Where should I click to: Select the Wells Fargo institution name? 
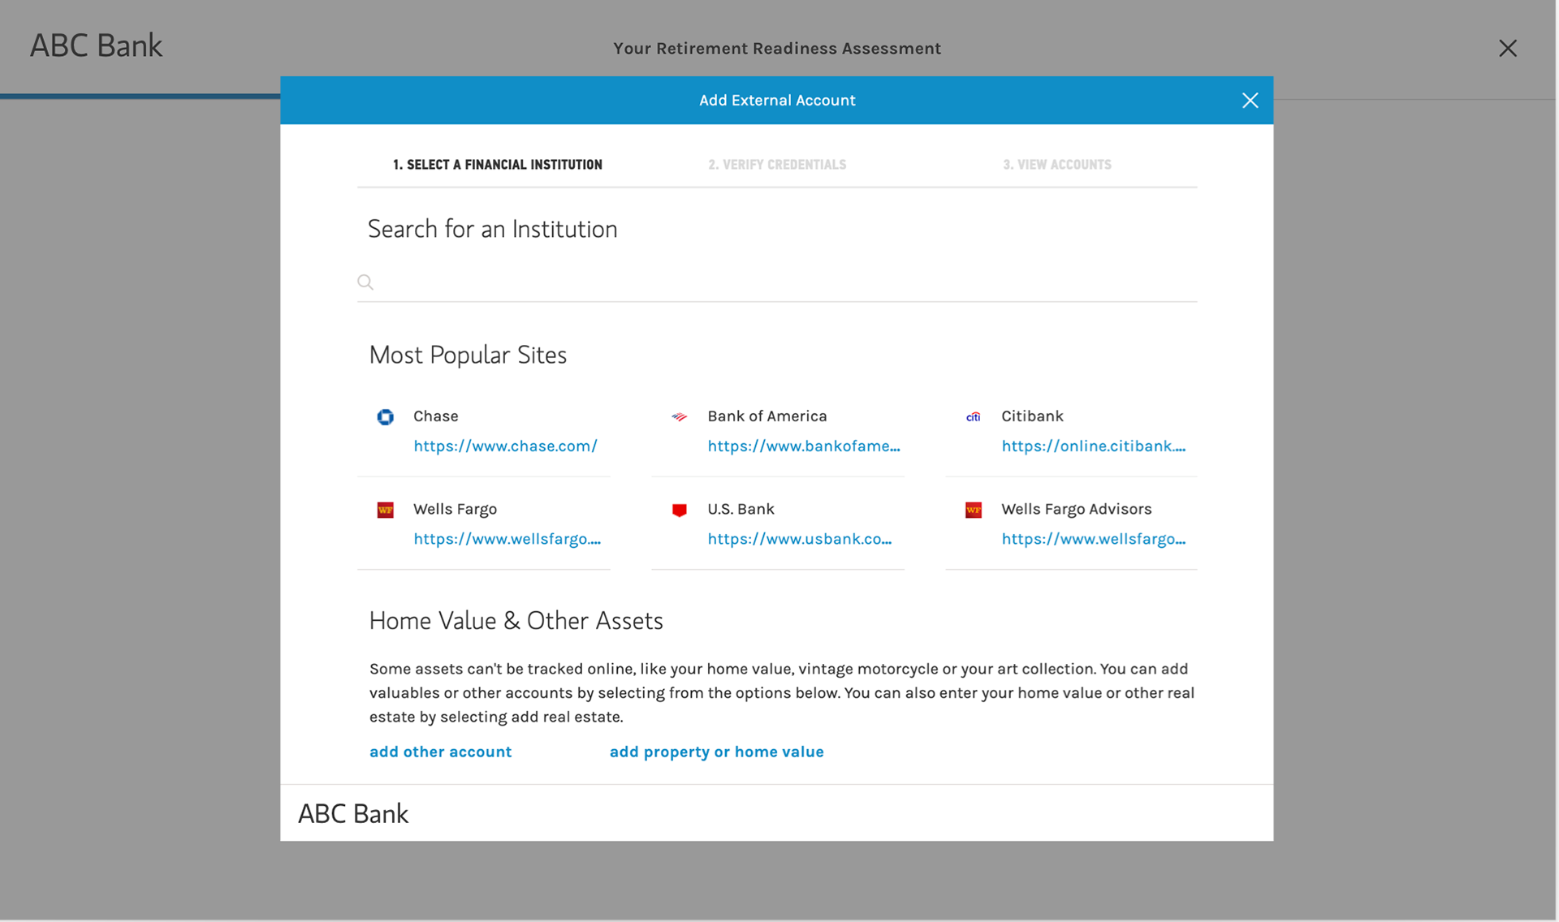(455, 509)
